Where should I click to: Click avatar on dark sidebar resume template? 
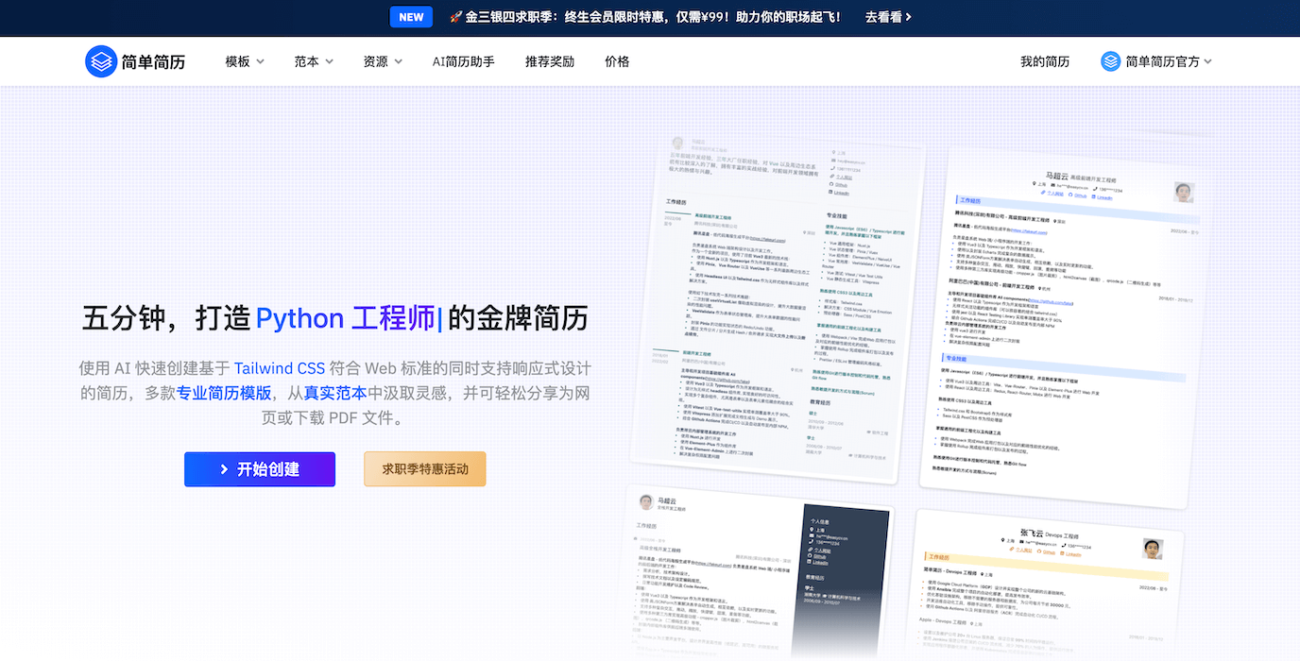(x=646, y=501)
